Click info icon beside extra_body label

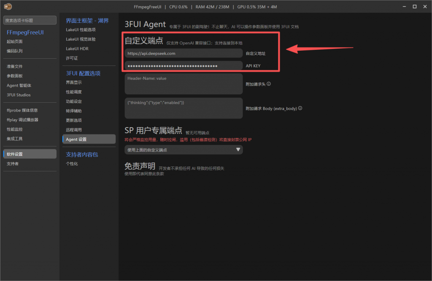[300, 108]
